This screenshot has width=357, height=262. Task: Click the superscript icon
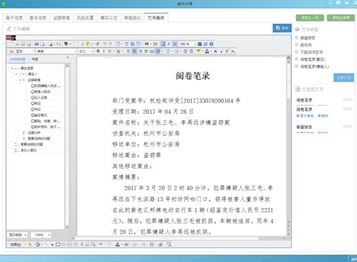coord(227,51)
